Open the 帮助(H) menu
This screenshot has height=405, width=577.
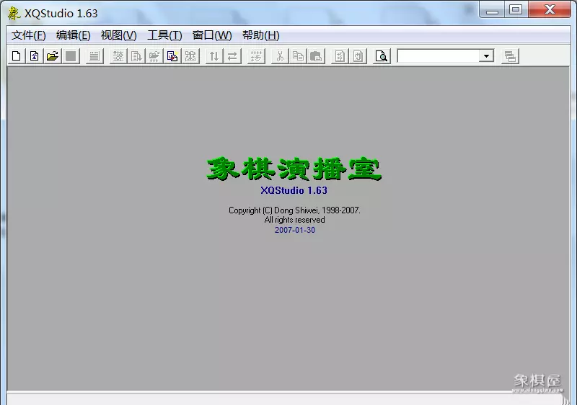(x=261, y=35)
